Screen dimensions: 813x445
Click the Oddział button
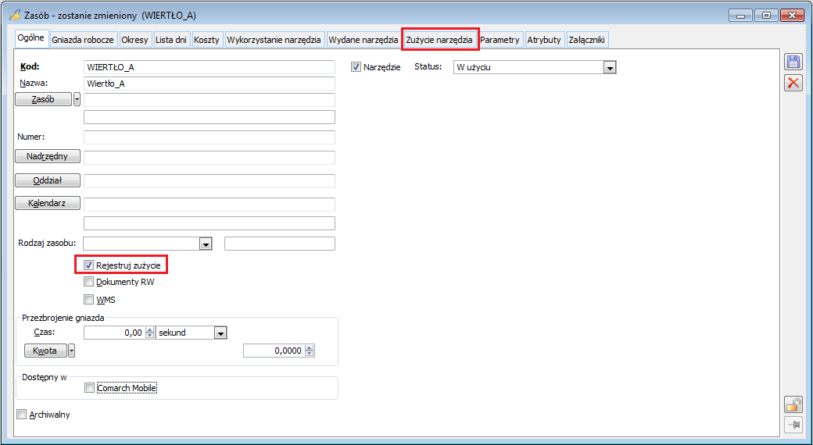[48, 180]
